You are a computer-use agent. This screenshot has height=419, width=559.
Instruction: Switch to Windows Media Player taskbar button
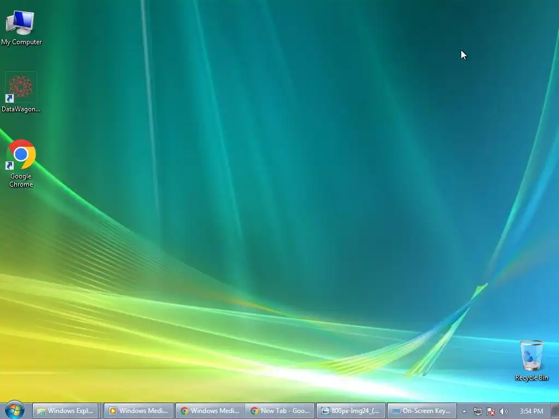click(138, 411)
